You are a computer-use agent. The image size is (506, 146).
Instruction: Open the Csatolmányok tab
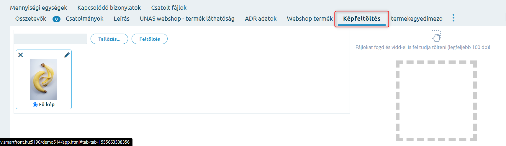click(84, 19)
